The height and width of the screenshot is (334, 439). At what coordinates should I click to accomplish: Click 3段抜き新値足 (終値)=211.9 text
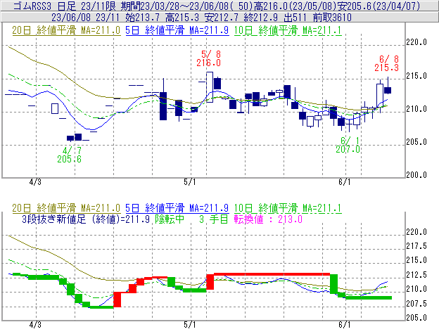point(86,219)
